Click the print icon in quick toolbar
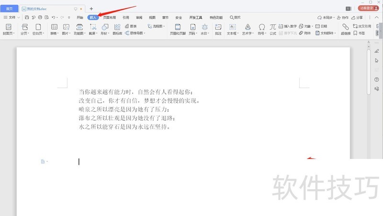The width and height of the screenshot is (383, 216). (40, 17)
